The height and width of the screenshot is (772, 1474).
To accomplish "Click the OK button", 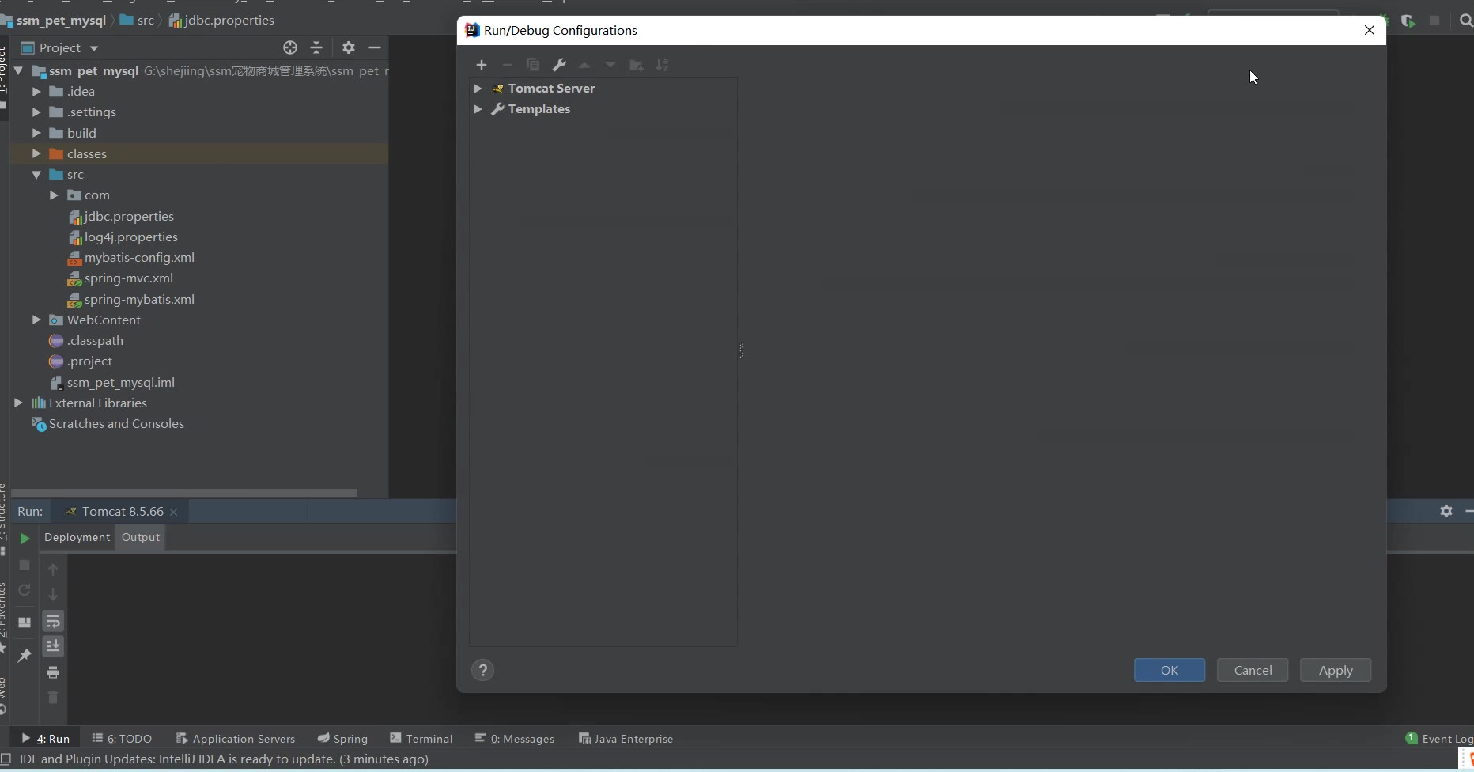I will [1170, 670].
